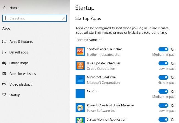The height and width of the screenshot is (123, 179).
Task: Click Oracle Corporation publisher text
Action: coord(101,69)
